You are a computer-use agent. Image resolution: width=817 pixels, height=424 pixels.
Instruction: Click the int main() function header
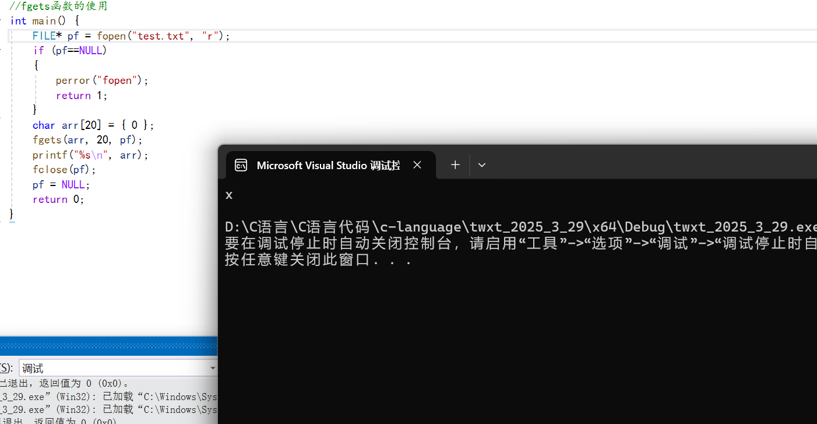click(45, 21)
